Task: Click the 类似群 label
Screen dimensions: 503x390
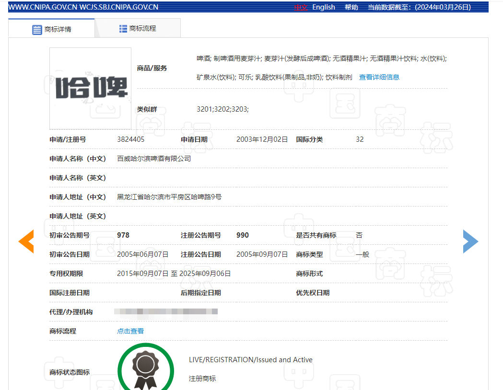Action: (147, 109)
